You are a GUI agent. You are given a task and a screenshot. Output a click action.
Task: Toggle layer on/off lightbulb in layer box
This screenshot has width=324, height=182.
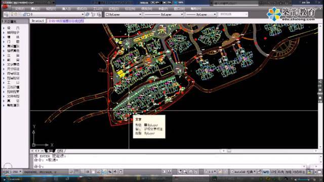pos(12,14)
